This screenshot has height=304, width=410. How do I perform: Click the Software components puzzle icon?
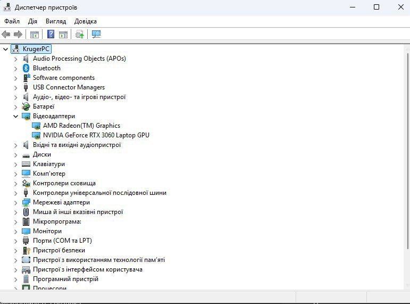tap(26, 78)
